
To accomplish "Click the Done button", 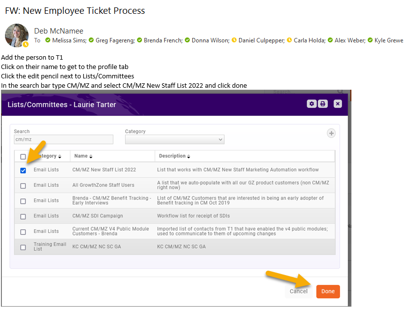I will (x=328, y=291).
